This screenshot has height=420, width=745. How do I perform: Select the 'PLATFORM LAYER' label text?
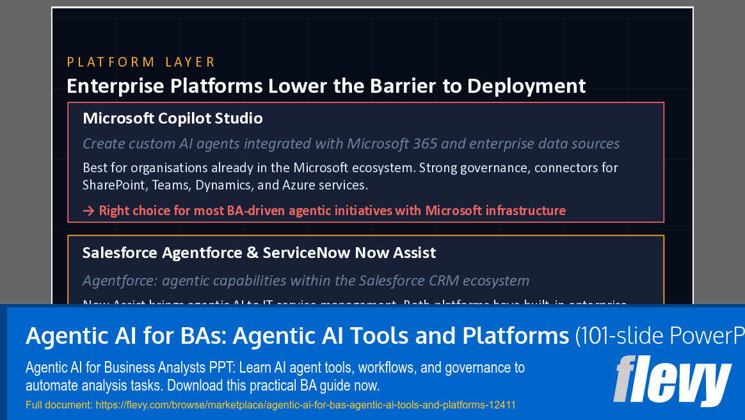(141, 62)
